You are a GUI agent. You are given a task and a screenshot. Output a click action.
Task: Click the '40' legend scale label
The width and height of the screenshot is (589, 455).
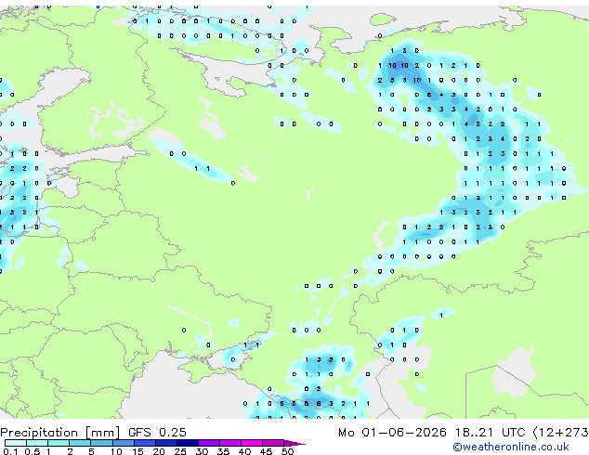pyautogui.click(x=244, y=451)
